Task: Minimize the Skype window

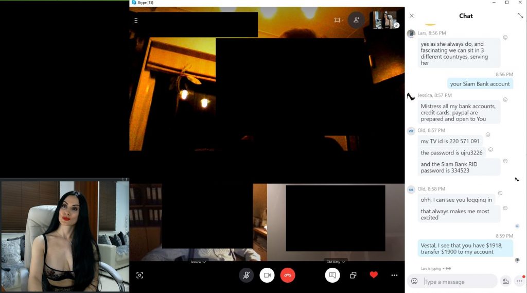Action: point(494,3)
